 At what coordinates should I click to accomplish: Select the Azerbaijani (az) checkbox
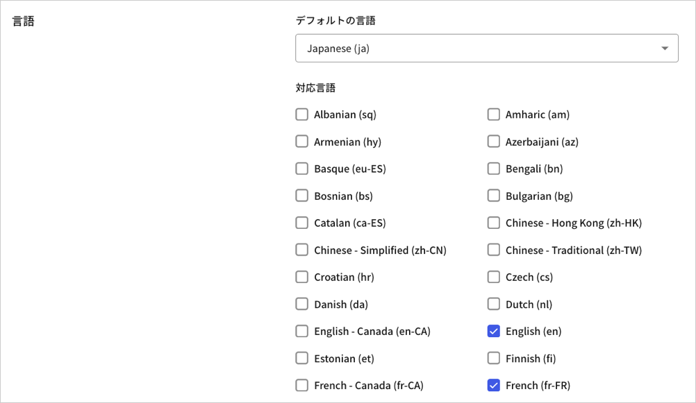[x=493, y=142]
